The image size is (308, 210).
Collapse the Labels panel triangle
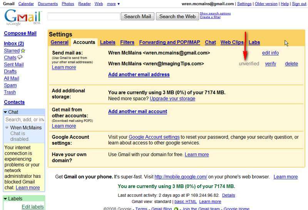(5, 199)
